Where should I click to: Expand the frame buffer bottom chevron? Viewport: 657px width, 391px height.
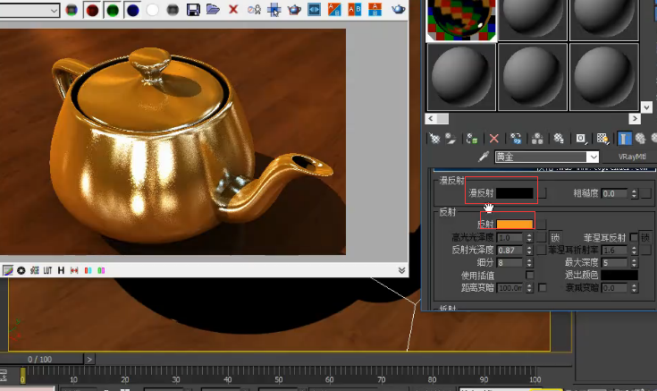[x=401, y=270]
